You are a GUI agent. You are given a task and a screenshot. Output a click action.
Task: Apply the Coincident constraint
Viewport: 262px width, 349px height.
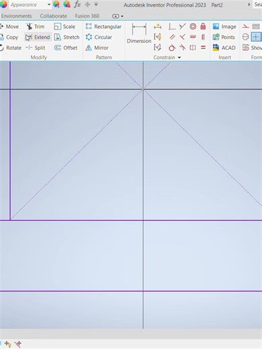[172, 26]
